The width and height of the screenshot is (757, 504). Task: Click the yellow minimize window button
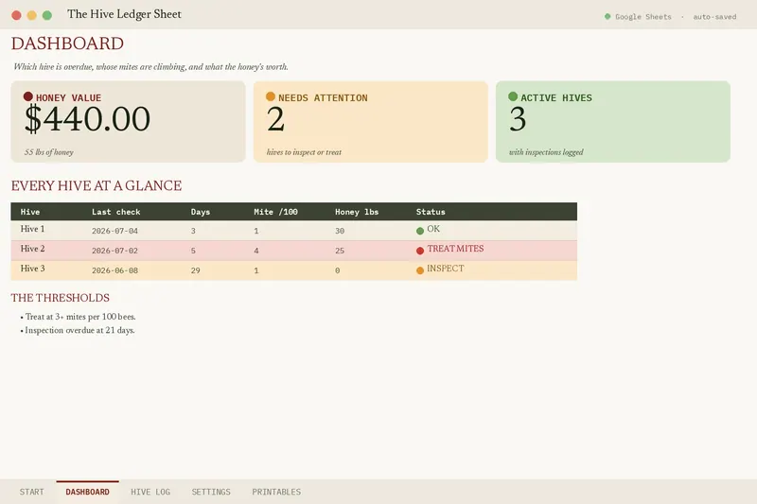pyautogui.click(x=32, y=15)
